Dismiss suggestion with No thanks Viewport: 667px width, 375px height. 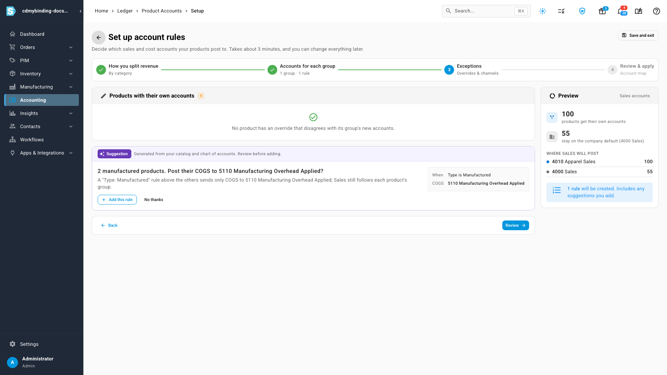(x=154, y=200)
